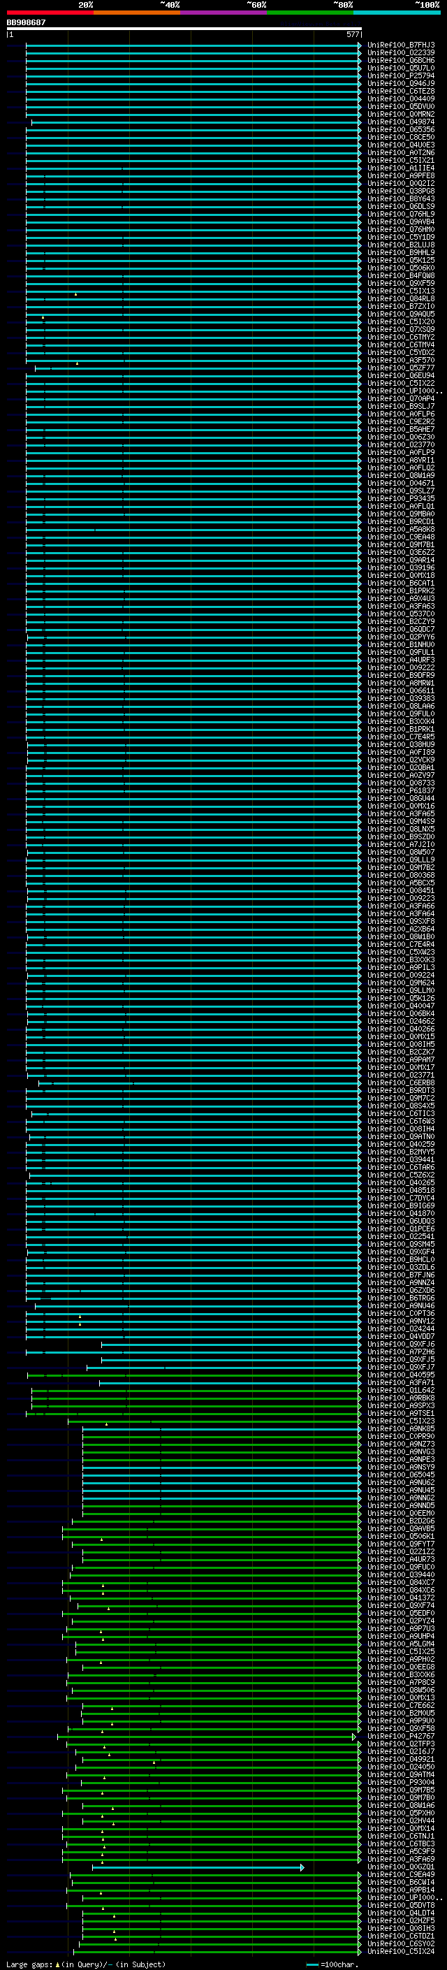Select hit UniRef100_Q39383
The width and height of the screenshot is (447, 1970).
[x=400, y=698]
